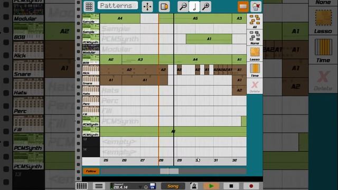338x190 pixels.
Task: Stop playback with the black square button
Action: click(x=231, y=186)
